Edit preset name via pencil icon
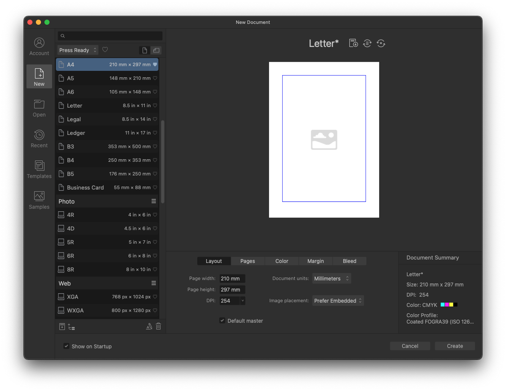The height and width of the screenshot is (391, 506). pyautogui.click(x=149, y=326)
